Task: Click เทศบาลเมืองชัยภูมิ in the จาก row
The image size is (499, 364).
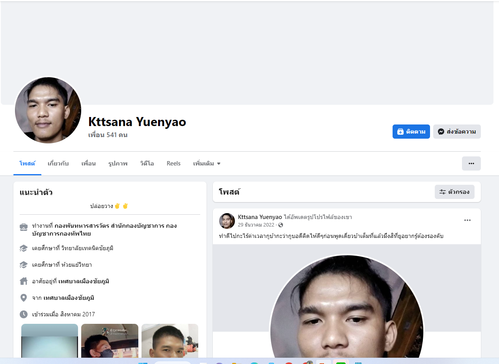Action: (69, 298)
